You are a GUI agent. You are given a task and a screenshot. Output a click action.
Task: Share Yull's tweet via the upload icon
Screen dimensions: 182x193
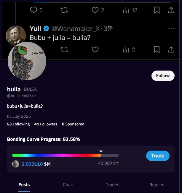(x=171, y=50)
